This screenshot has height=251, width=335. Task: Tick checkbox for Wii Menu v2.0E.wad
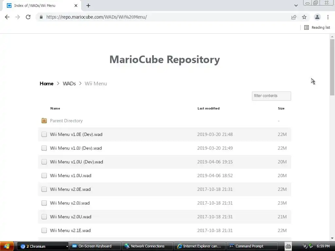(44, 189)
